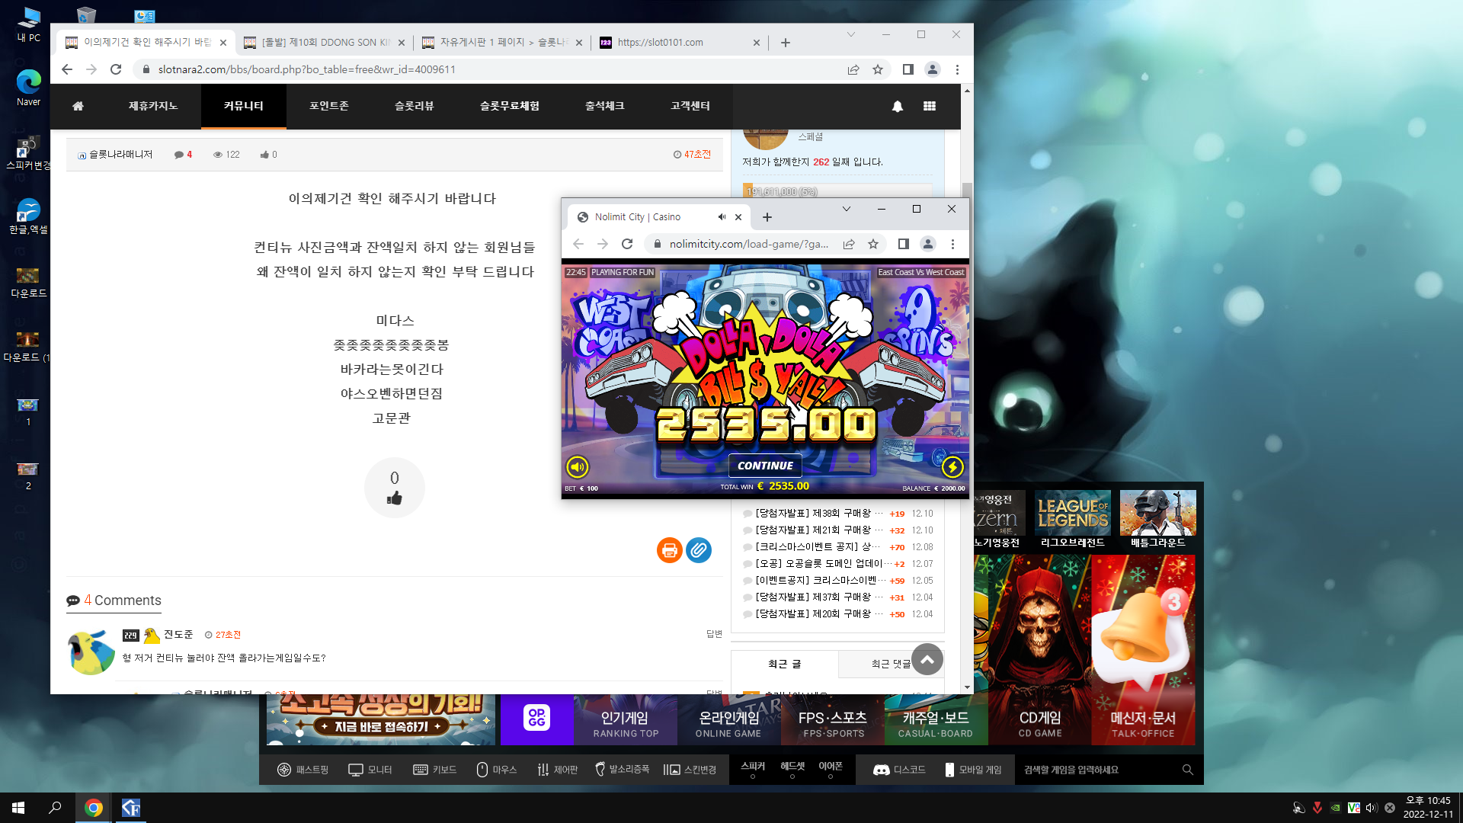Select the 인기게임 category
This screenshot has width=1463, height=823.
(x=626, y=724)
